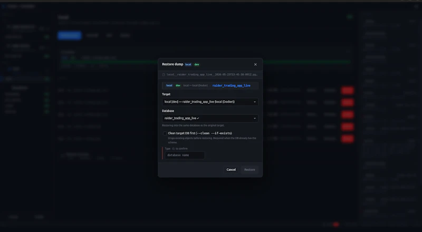
Task: Close the Restore dump dialog
Action: (x=255, y=65)
